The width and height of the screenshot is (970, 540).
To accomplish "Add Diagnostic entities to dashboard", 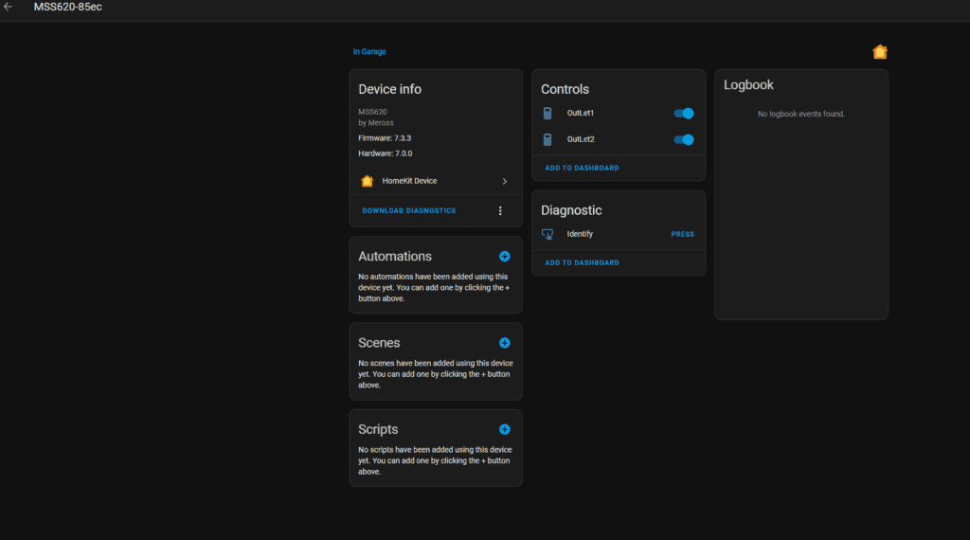I will click(x=582, y=262).
